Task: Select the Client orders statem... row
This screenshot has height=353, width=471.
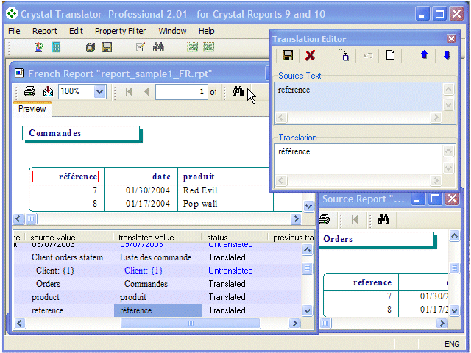Action: pos(157,257)
